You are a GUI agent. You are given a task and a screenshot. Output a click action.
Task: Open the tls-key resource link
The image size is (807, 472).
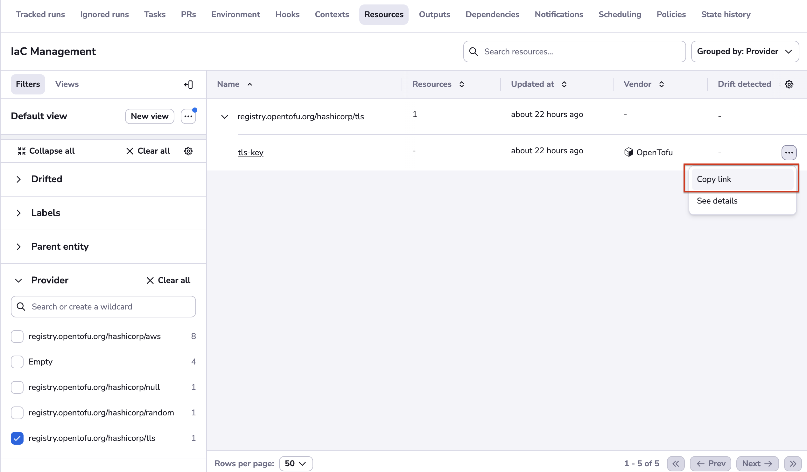click(x=250, y=152)
